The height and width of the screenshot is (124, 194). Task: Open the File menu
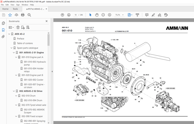pyautogui.click(x=3, y=5)
